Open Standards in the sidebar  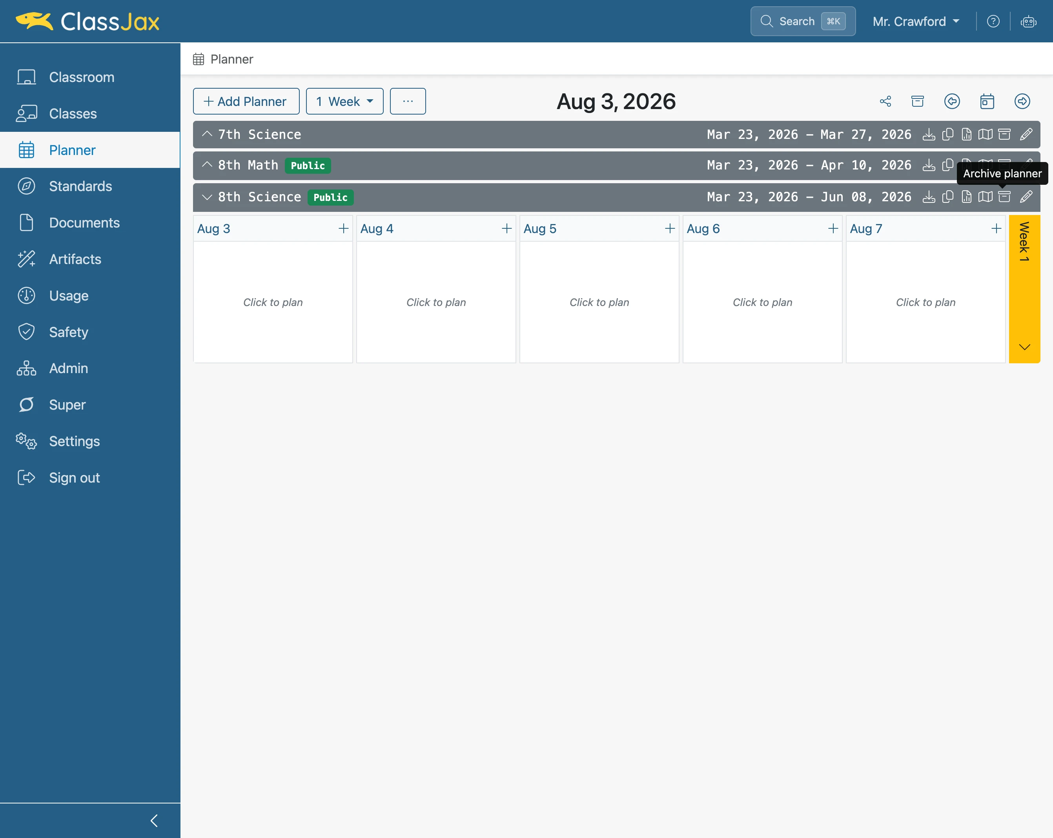click(x=90, y=186)
